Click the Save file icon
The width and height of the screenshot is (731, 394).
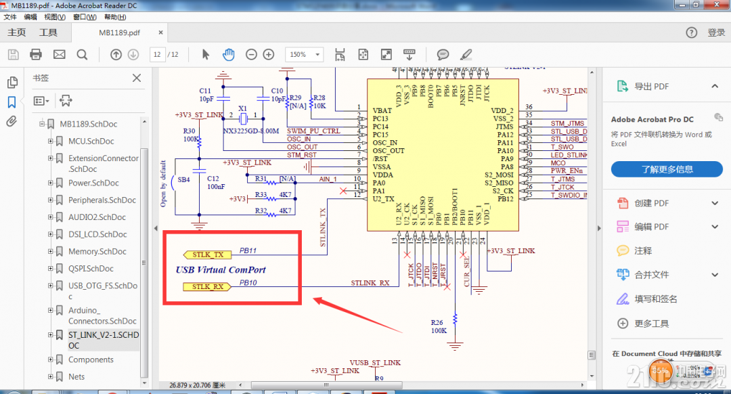pyautogui.click(x=14, y=55)
